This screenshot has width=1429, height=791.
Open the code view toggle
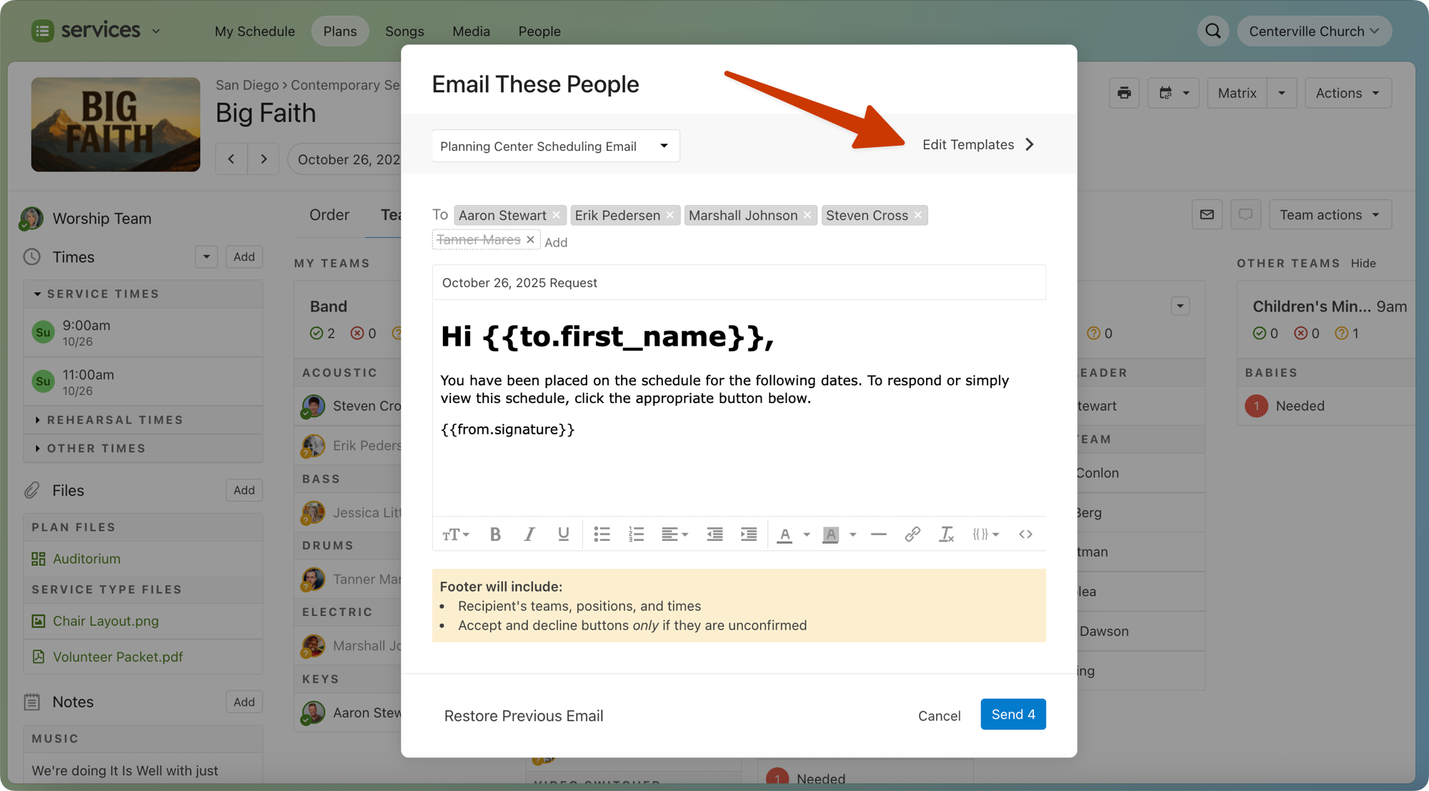click(x=1025, y=534)
